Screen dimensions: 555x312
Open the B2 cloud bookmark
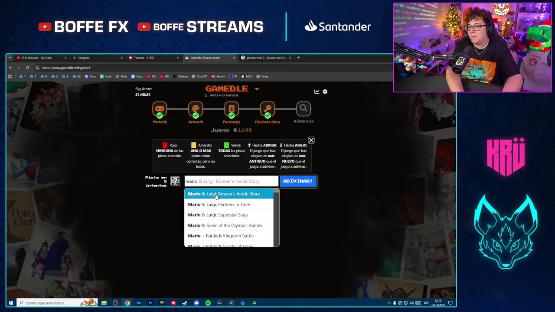76,76
